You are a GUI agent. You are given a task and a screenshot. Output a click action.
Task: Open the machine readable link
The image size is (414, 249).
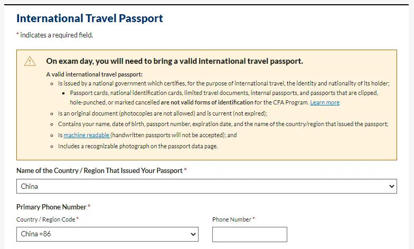(x=87, y=135)
